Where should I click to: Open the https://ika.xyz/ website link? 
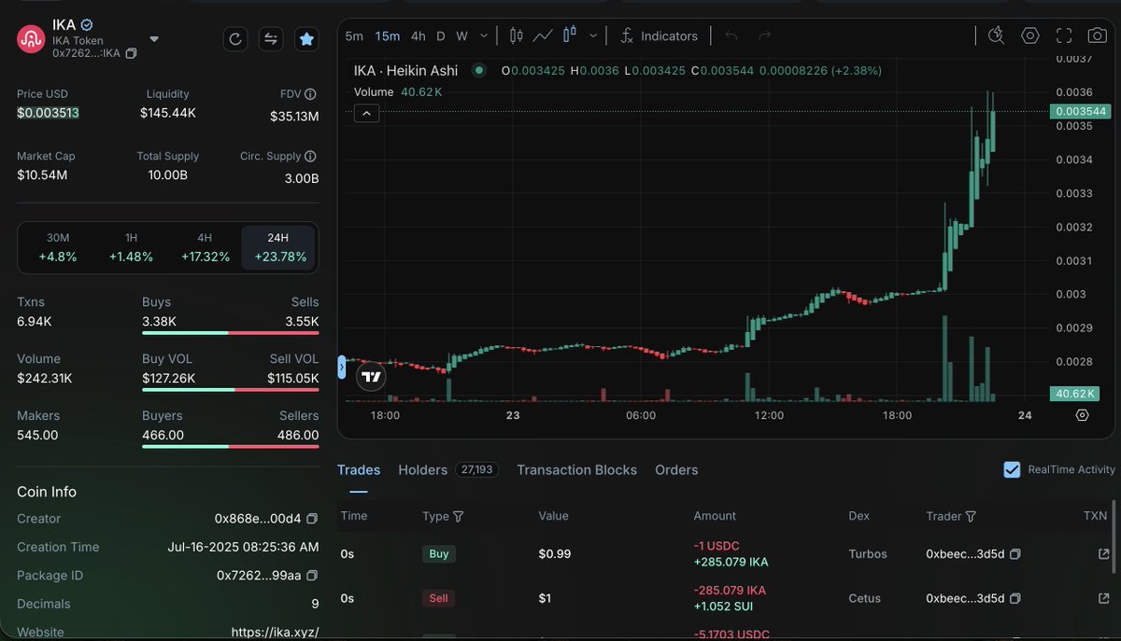click(x=275, y=633)
